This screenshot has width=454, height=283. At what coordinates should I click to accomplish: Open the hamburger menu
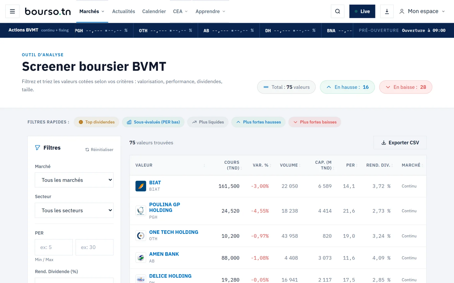12,11
